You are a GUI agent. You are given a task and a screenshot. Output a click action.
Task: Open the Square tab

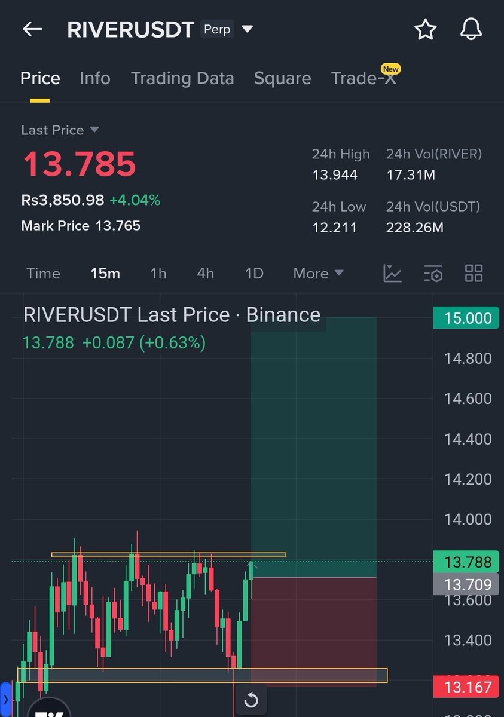coord(282,78)
